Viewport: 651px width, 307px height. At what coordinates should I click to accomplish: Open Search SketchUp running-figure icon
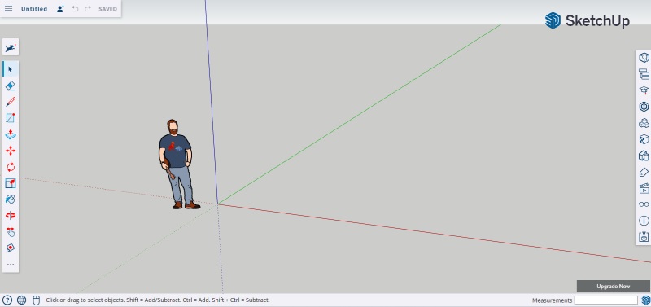[11, 47]
